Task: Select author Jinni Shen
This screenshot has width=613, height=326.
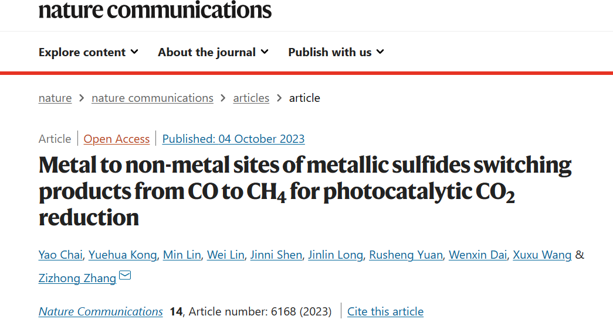Action: pyautogui.click(x=276, y=255)
